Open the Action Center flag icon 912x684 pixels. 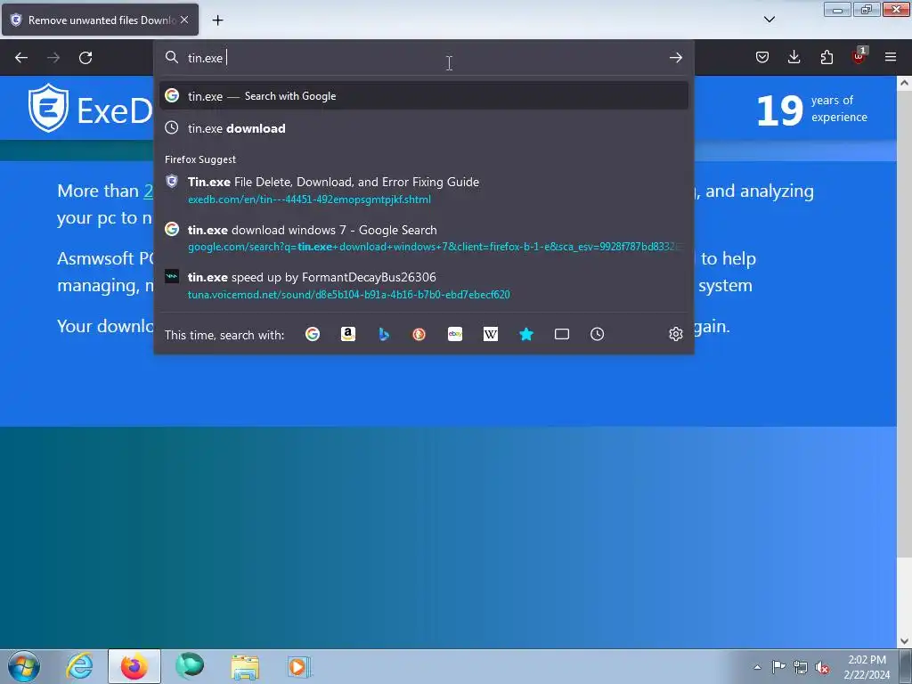click(x=778, y=666)
